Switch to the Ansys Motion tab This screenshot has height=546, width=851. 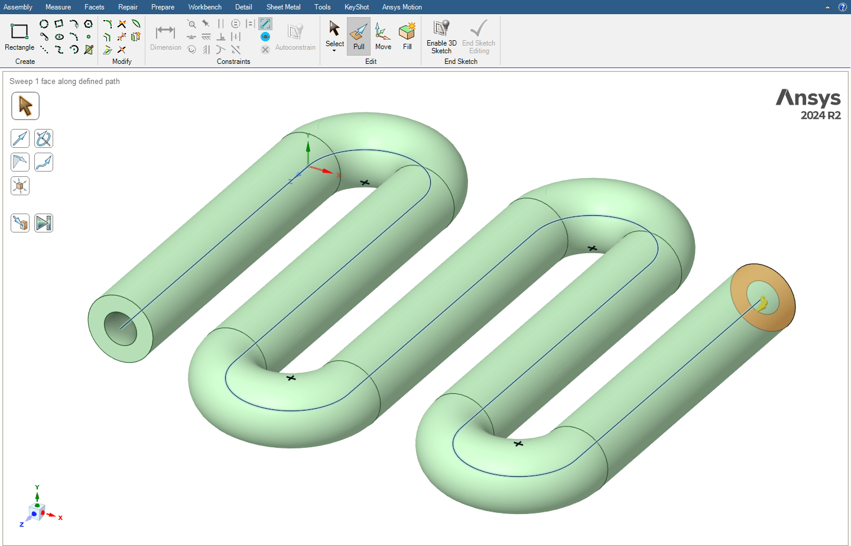click(x=402, y=7)
